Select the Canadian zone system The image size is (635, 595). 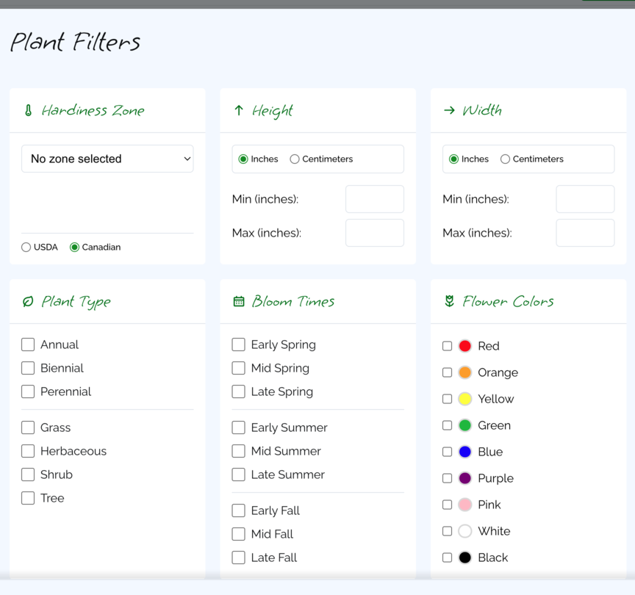[x=74, y=247]
